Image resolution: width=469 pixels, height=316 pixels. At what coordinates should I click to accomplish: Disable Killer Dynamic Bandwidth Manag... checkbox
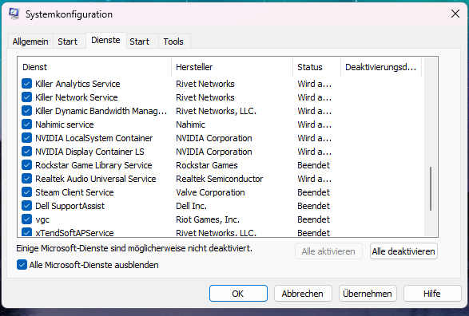click(x=26, y=111)
